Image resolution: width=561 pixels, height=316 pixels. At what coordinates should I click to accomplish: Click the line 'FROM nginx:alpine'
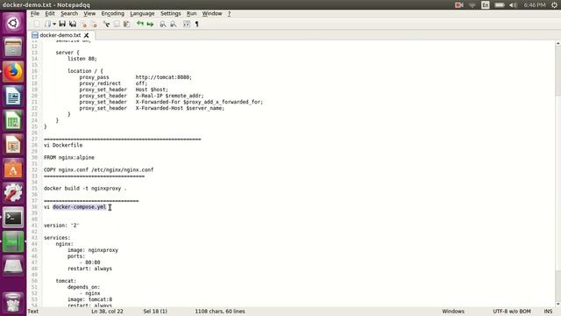click(69, 157)
